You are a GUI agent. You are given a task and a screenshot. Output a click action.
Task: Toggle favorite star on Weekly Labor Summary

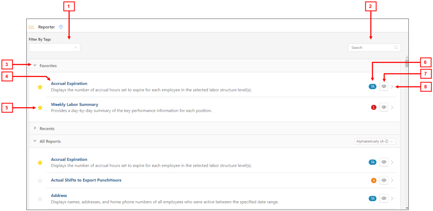pyautogui.click(x=40, y=107)
